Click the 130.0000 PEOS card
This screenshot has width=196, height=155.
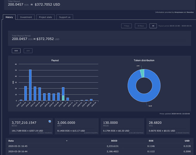click(122, 126)
